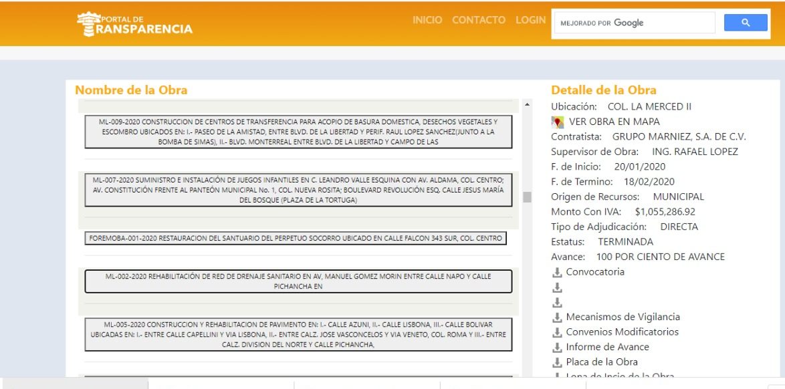Focus the Google custom search field
The height and width of the screenshot is (389, 785).
[635, 23]
